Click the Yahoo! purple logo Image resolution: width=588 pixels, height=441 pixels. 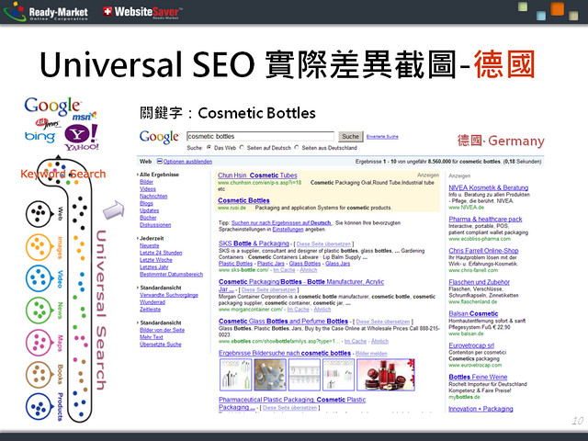point(82,137)
